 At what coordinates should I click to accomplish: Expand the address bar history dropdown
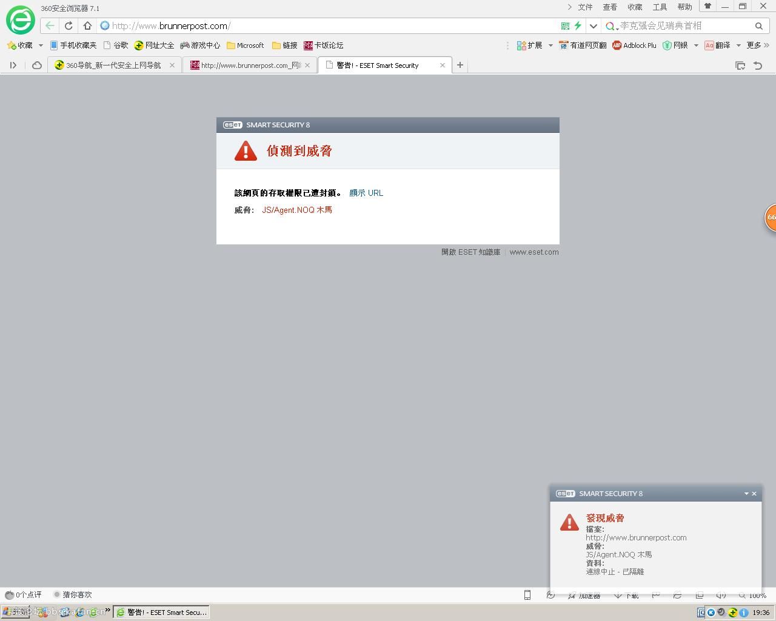(x=593, y=26)
